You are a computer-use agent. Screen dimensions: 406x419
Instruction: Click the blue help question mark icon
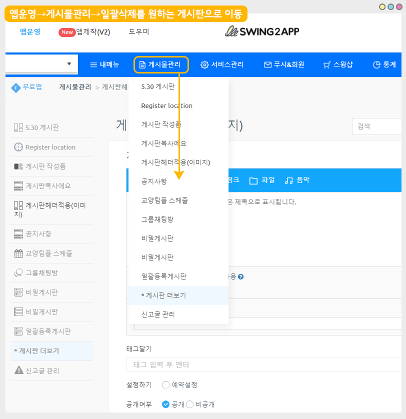tap(240, 276)
